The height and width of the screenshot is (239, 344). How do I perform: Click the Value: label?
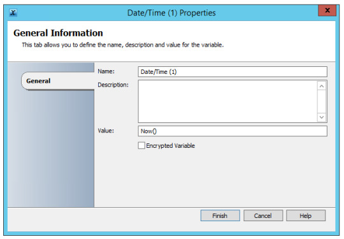click(x=106, y=131)
